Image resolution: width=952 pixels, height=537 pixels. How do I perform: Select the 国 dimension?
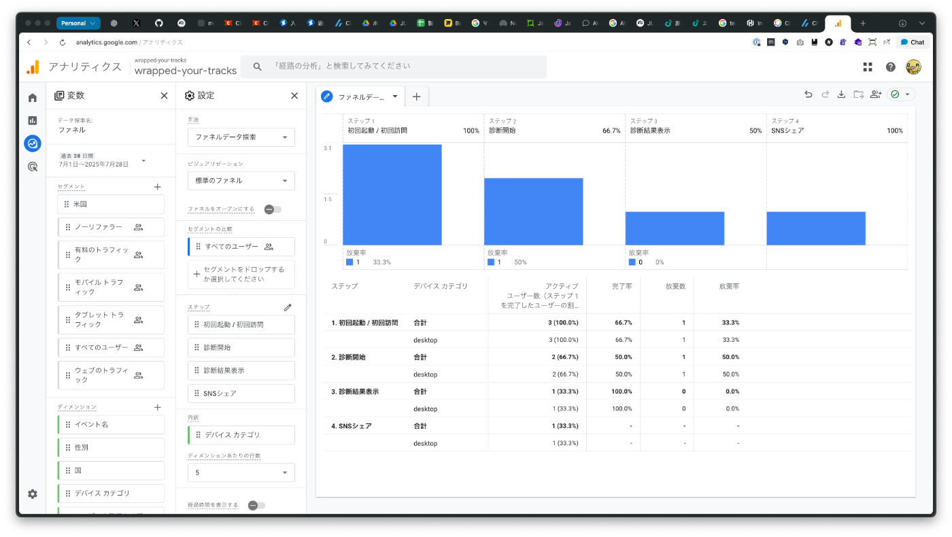pos(111,470)
